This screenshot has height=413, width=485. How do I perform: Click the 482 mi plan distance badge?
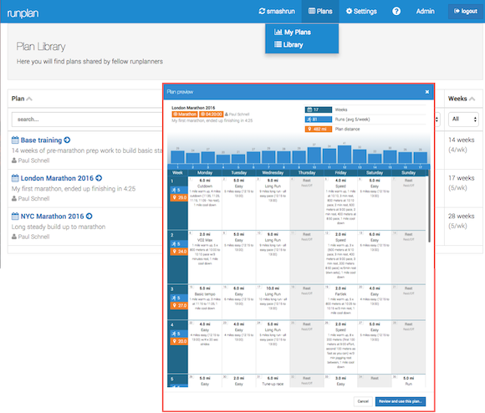click(319, 129)
